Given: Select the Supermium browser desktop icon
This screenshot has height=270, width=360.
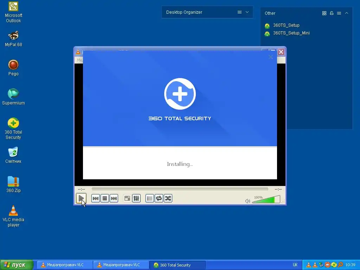Looking at the screenshot, I should pos(13,97).
